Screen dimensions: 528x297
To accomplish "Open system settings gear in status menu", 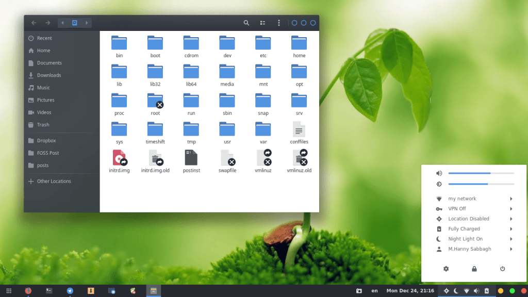I will click(x=445, y=269).
